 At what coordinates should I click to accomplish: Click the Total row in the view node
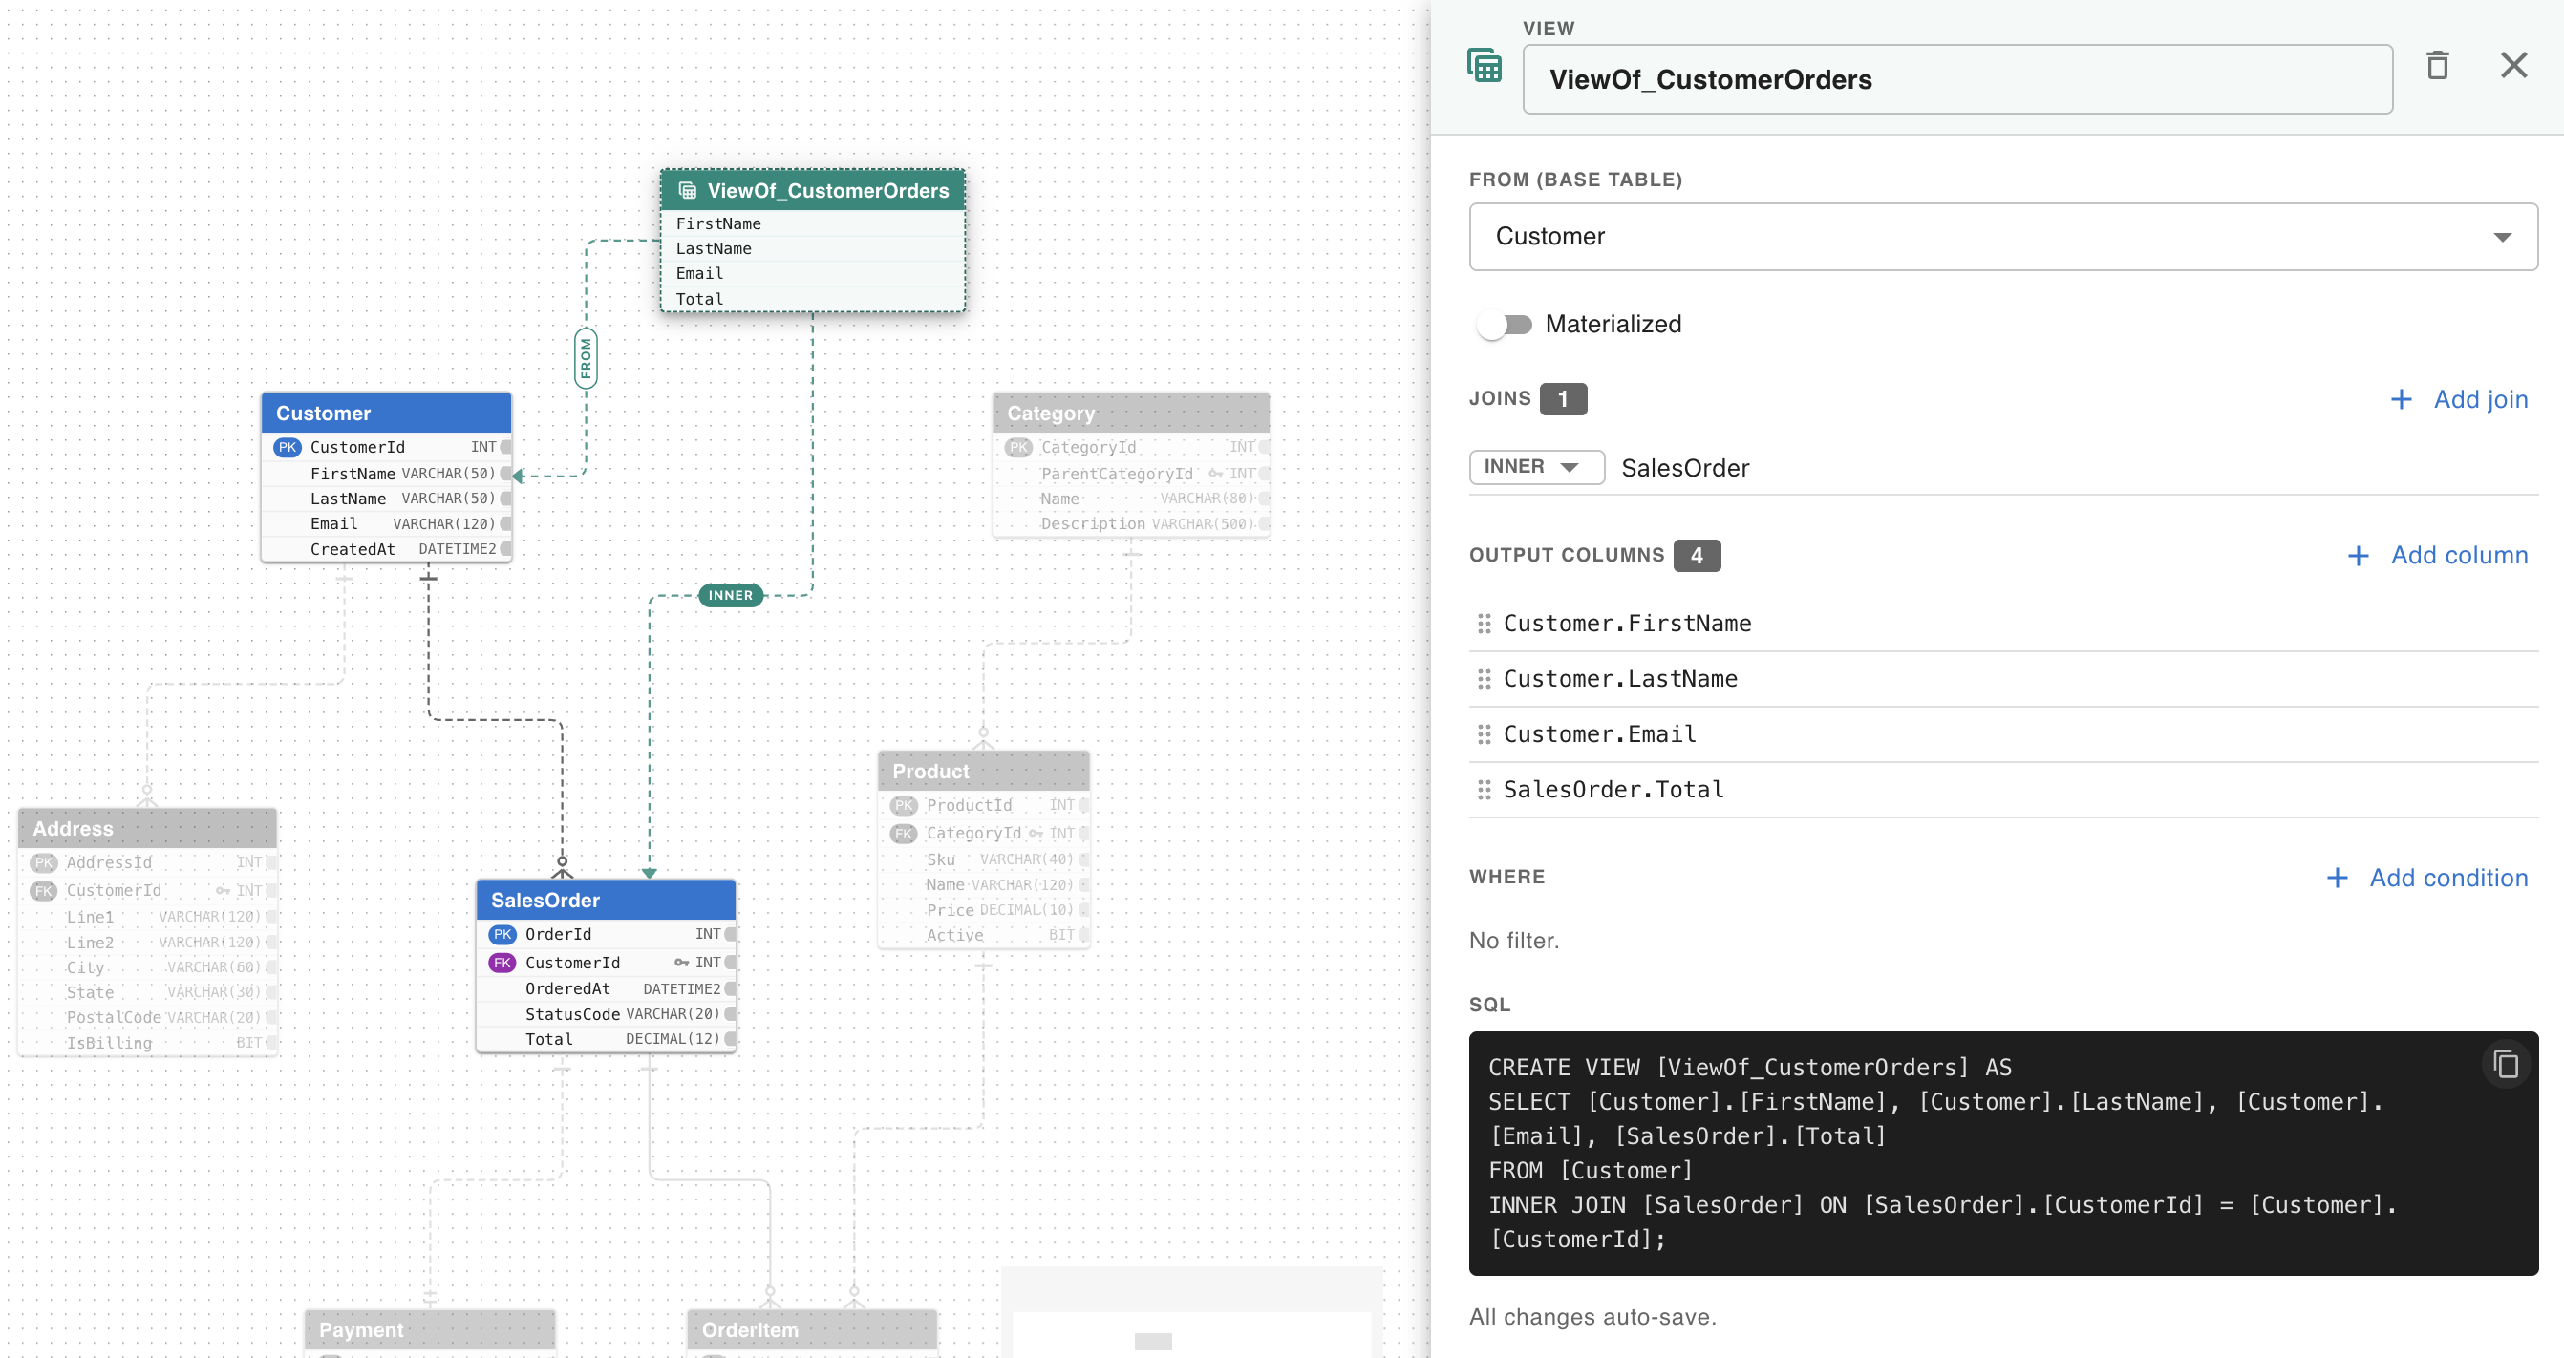pyautogui.click(x=812, y=299)
